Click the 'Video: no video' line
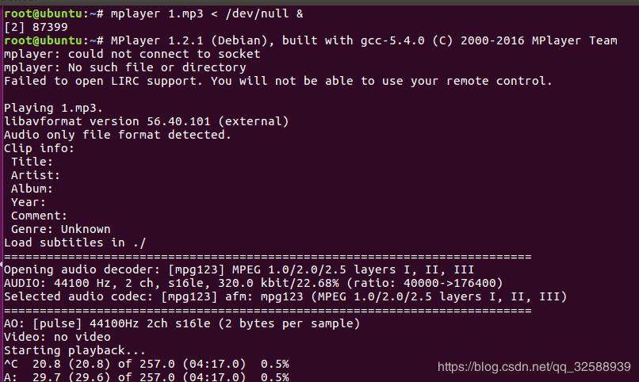 pos(57,337)
